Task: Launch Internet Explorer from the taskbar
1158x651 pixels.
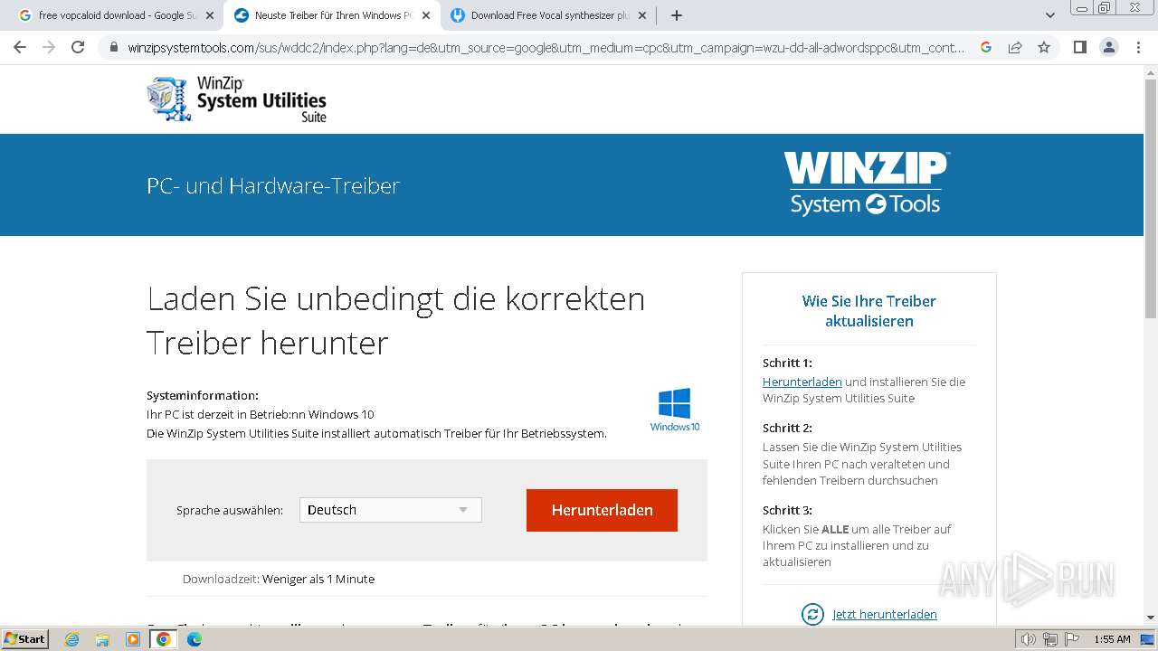Action: [72, 639]
